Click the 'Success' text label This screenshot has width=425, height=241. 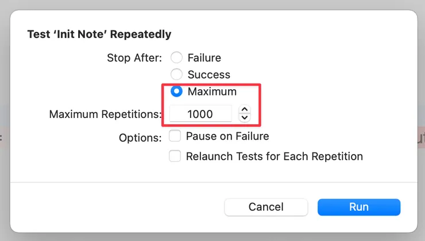tap(208, 74)
